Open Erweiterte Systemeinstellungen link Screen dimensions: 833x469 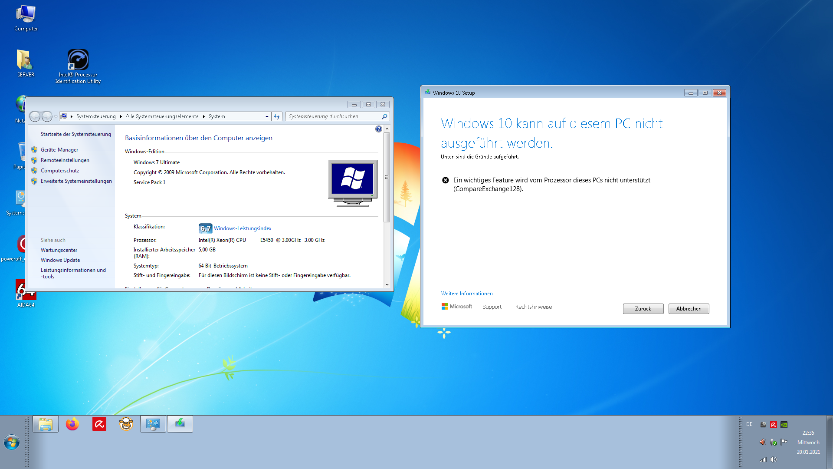tap(76, 181)
